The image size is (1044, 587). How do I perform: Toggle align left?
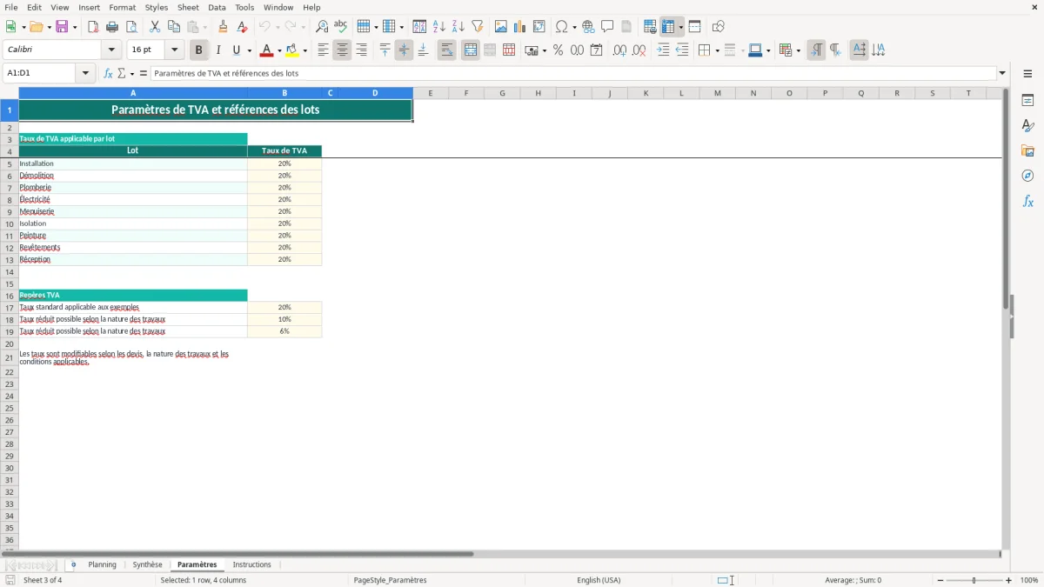pos(323,50)
